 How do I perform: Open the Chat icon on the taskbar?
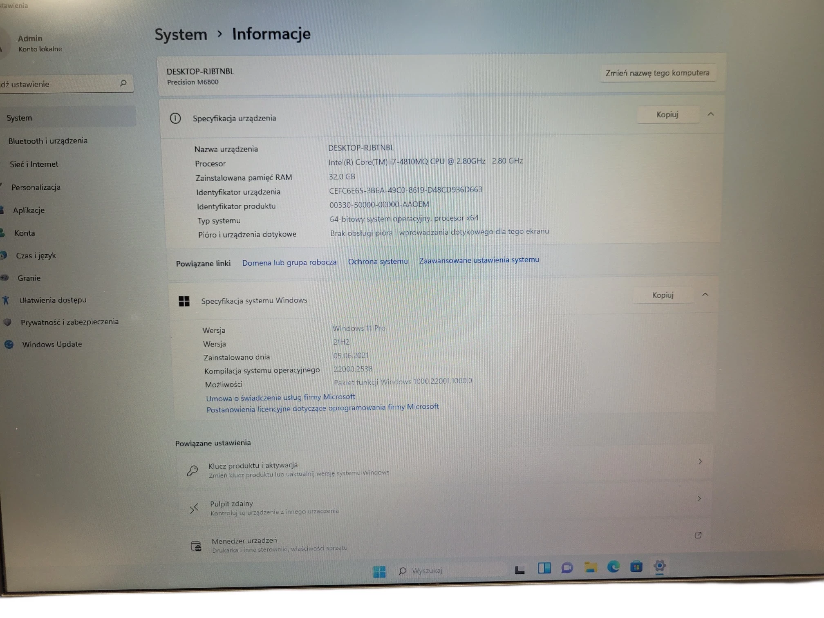[567, 568]
